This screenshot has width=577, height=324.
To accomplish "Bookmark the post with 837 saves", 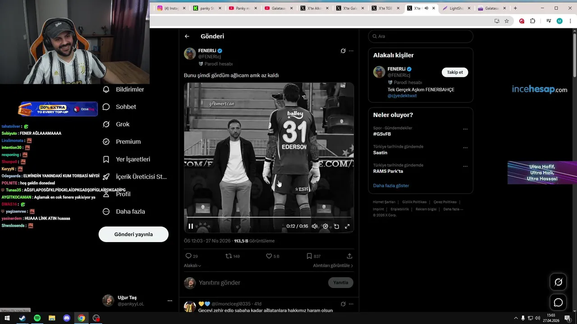I will (313, 256).
